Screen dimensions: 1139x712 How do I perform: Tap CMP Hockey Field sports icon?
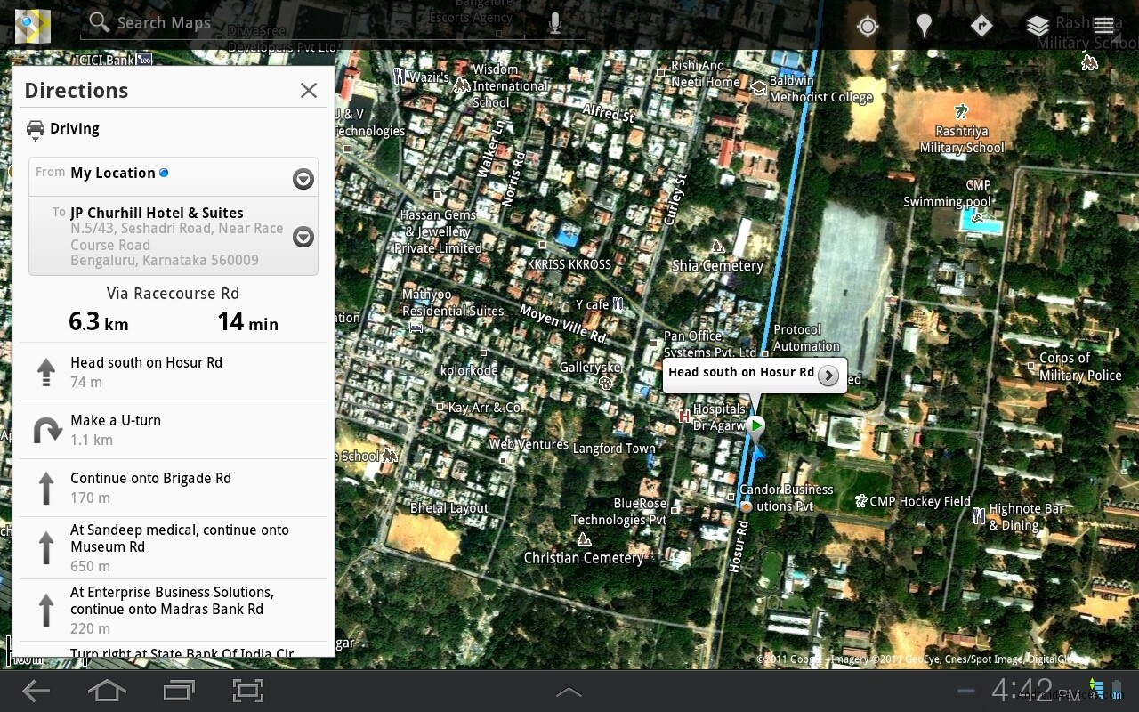860,501
